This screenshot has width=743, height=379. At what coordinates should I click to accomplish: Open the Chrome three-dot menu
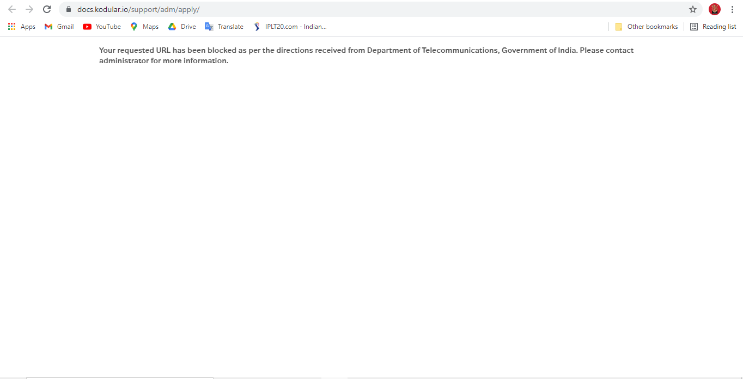pos(732,9)
